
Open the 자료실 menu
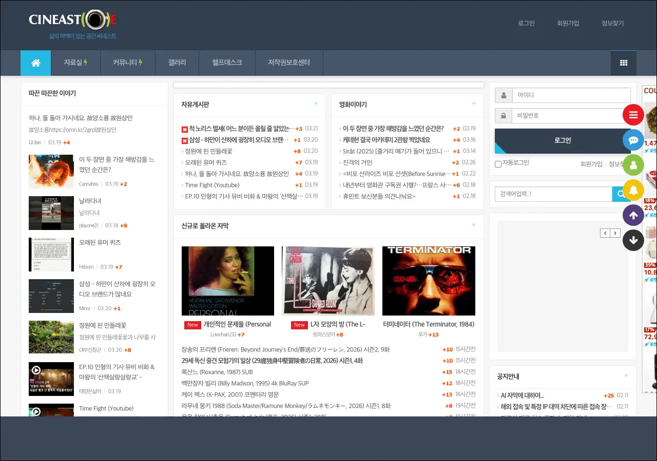point(75,63)
